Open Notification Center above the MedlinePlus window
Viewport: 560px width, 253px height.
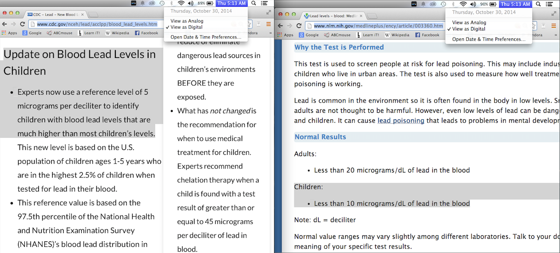tap(550, 4)
